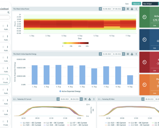The height and width of the screenshot is (128, 159).
Task: Toggle 1.1-S13 DC Current legend series
Action: point(31,123)
